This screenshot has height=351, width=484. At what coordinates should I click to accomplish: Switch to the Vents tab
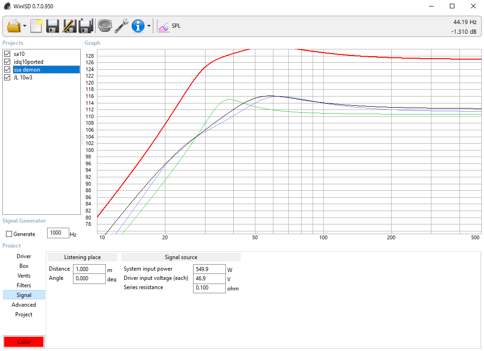click(x=24, y=276)
